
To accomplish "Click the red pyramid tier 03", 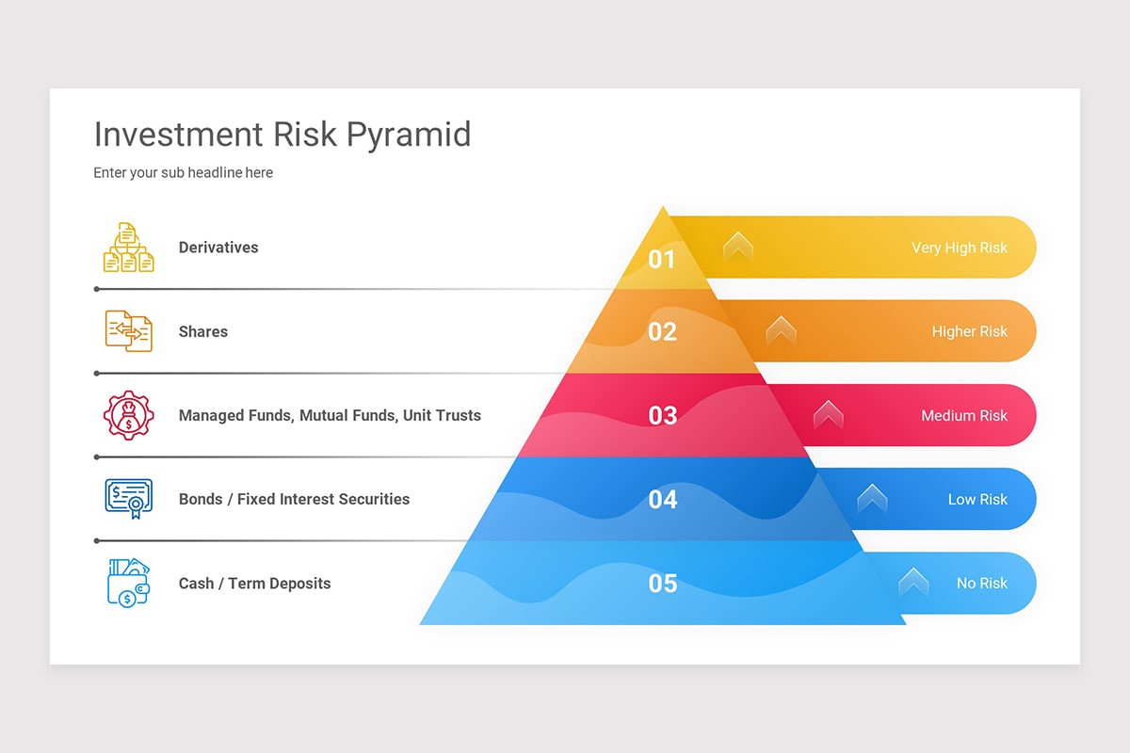I will tap(662, 415).
